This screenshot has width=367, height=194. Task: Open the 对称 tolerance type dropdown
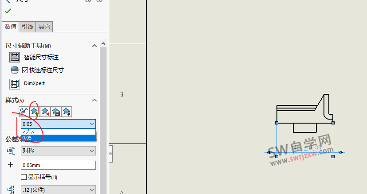58,151
